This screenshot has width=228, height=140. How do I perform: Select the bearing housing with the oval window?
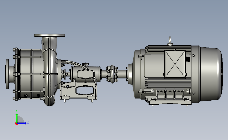(x=85, y=74)
